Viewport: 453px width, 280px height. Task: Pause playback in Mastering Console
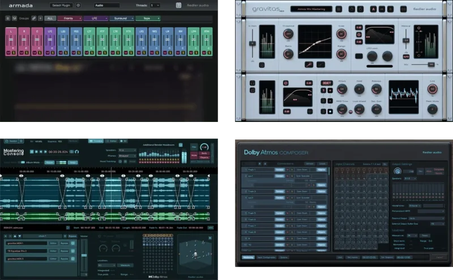pos(32,152)
